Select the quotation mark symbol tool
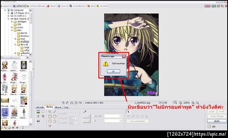The height and width of the screenshot is (138, 228). click(38, 121)
